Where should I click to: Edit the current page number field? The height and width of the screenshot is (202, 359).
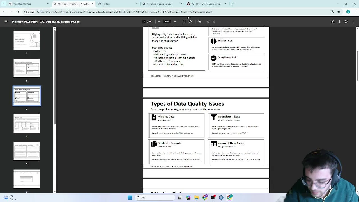144,22
